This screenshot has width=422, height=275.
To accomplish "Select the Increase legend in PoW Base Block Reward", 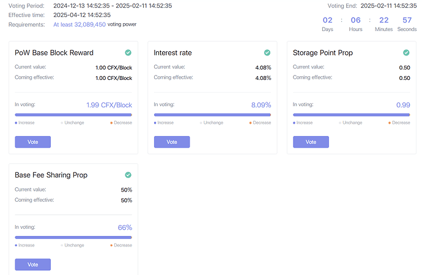I will [26, 123].
